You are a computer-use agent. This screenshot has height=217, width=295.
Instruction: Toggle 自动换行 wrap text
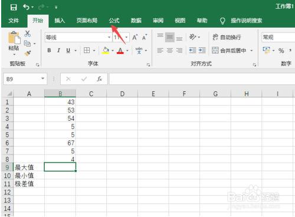coord(227,37)
